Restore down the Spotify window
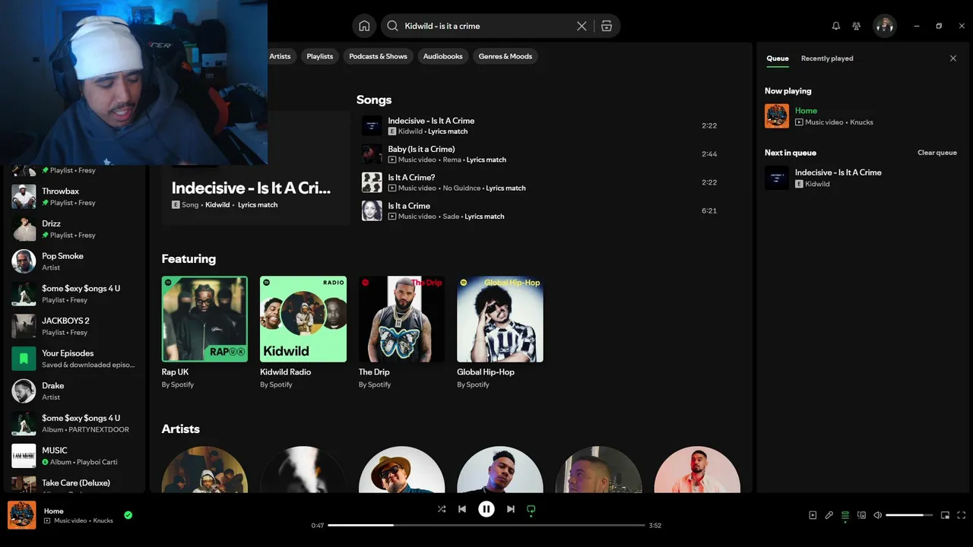Viewport: 973px width, 547px height. click(x=939, y=26)
